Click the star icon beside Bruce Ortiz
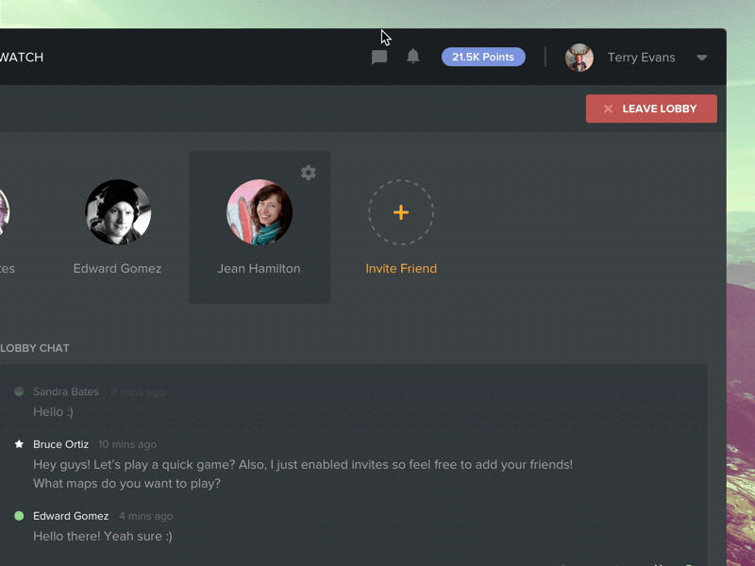 click(19, 443)
